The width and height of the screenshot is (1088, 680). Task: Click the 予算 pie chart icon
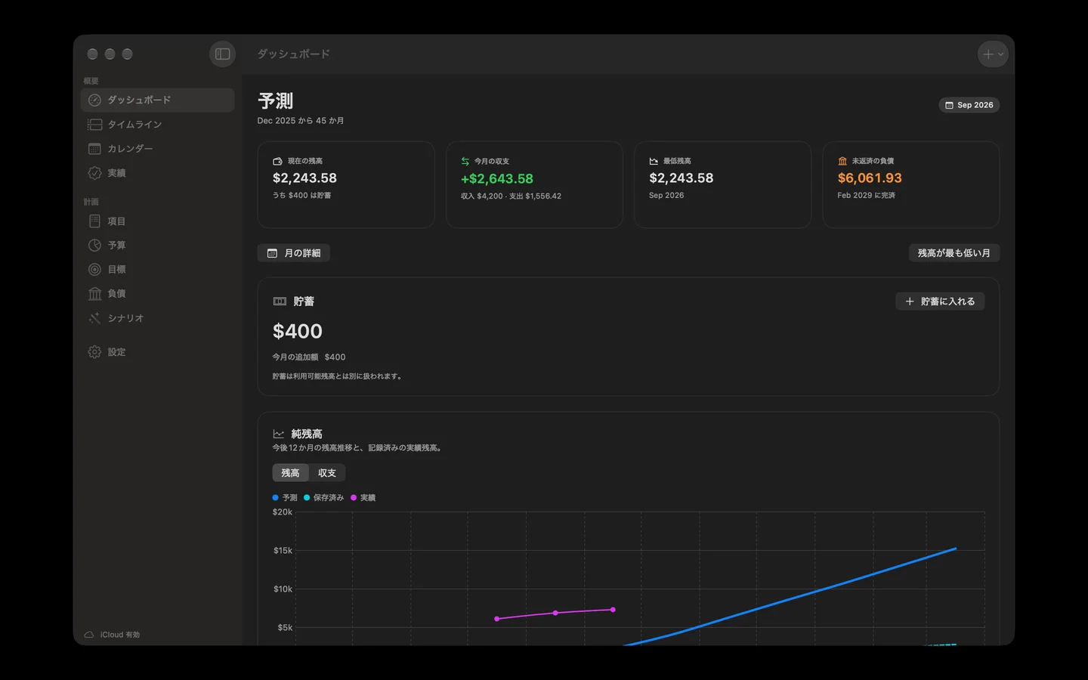coord(94,246)
